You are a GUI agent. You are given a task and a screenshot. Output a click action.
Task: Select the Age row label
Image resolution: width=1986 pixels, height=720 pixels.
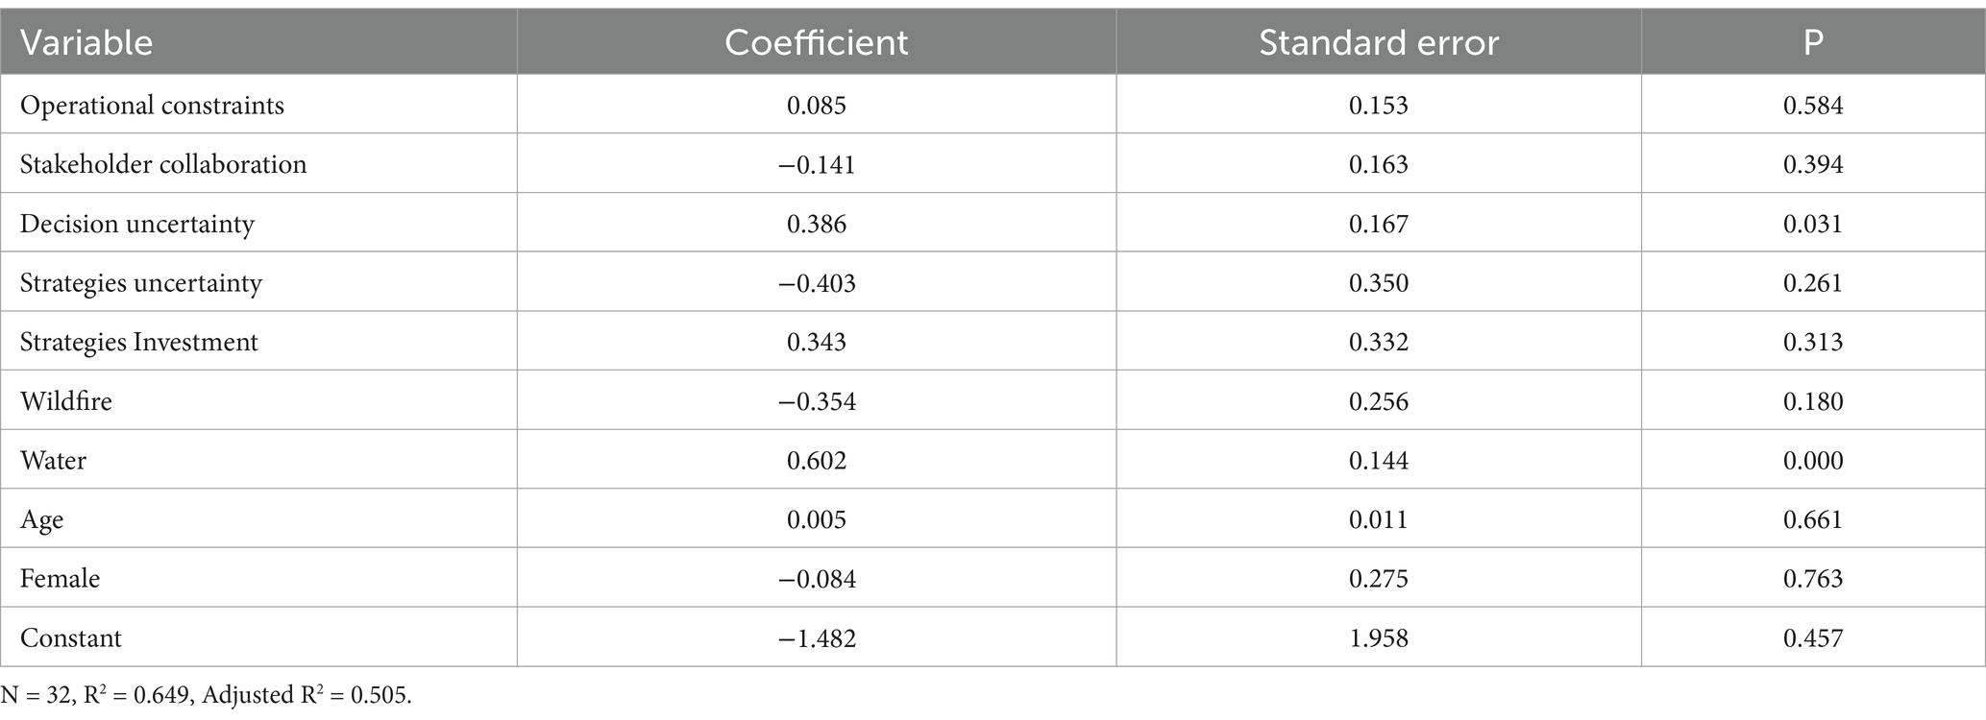(41, 520)
